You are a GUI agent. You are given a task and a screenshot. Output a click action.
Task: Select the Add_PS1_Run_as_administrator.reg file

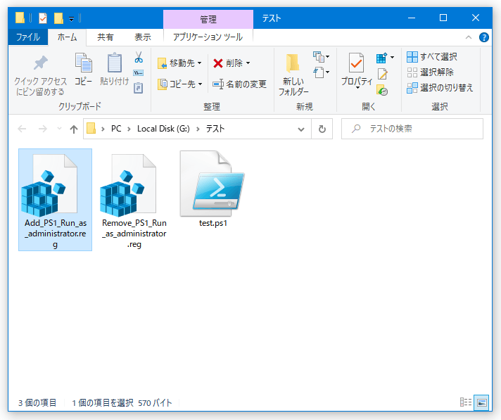click(56, 200)
